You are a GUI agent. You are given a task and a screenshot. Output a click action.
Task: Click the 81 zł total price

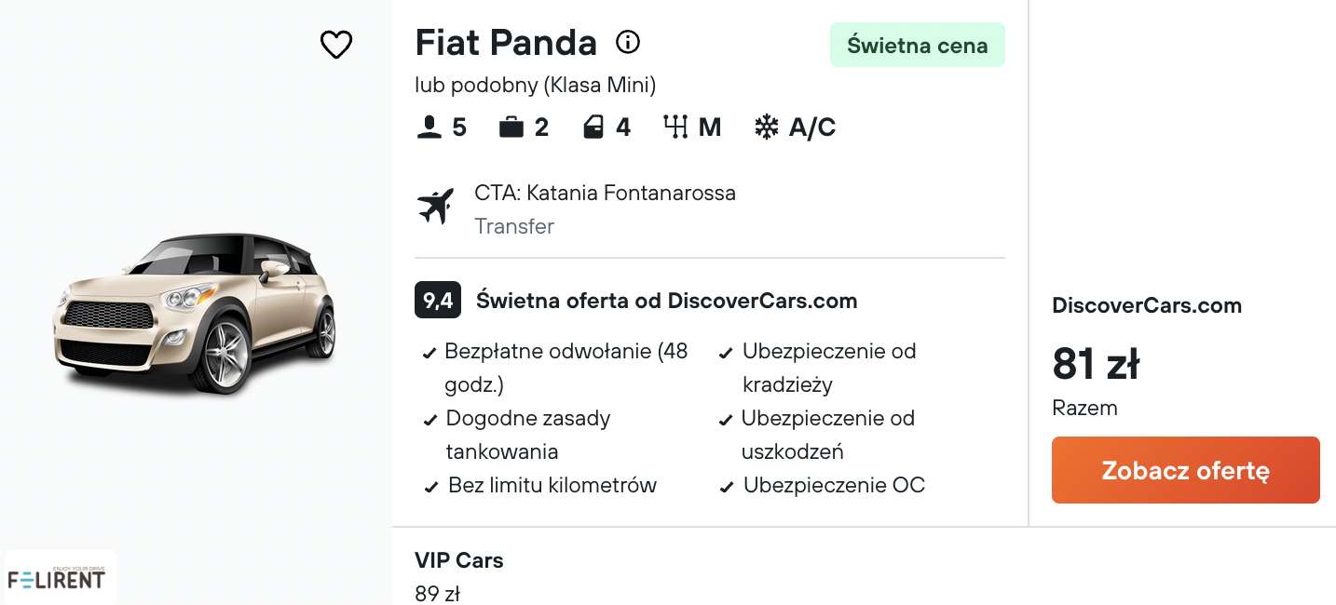coord(1096,364)
